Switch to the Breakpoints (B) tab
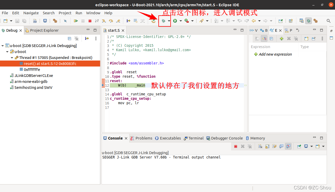335x192 pixels. click(x=264, y=30)
